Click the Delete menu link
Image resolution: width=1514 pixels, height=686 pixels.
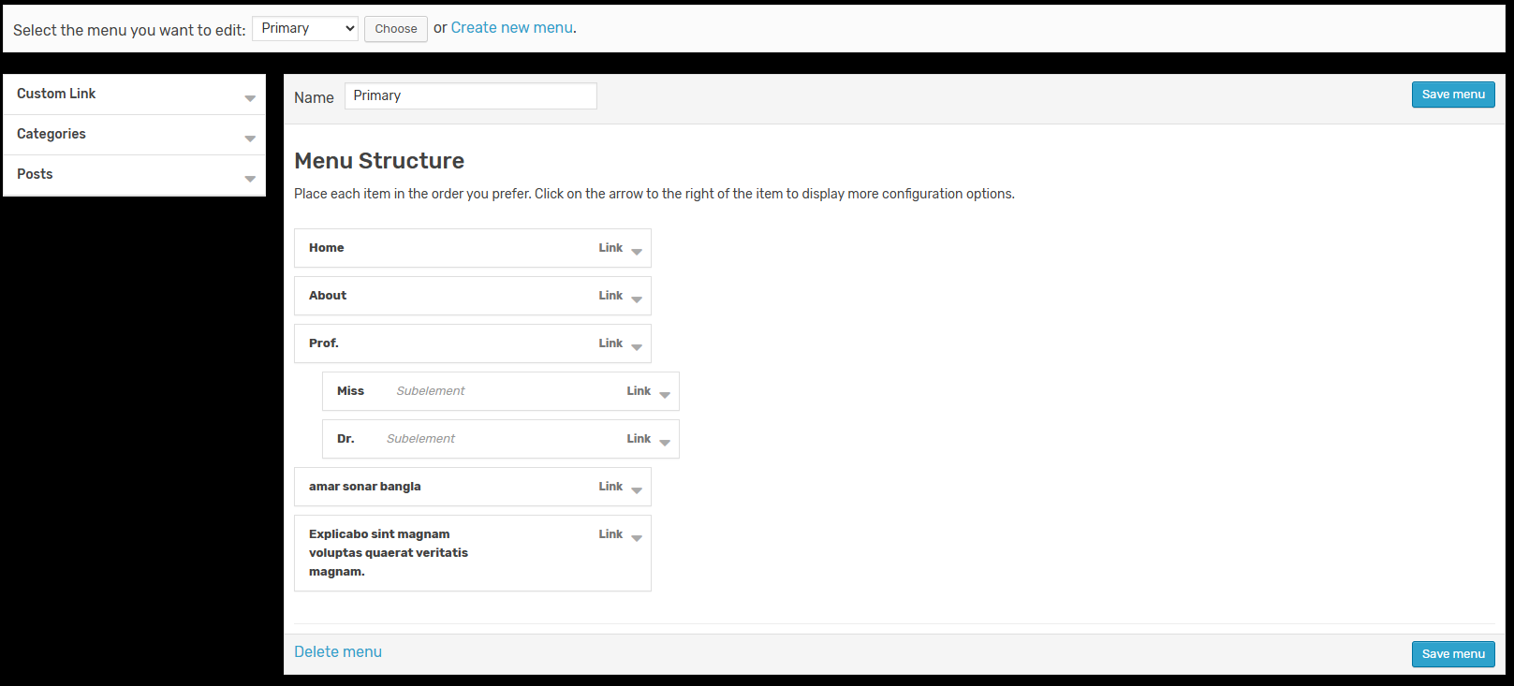pyautogui.click(x=338, y=652)
